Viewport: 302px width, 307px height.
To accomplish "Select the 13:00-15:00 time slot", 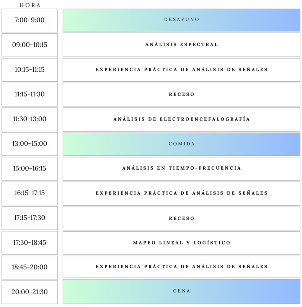I will [x=30, y=144].
